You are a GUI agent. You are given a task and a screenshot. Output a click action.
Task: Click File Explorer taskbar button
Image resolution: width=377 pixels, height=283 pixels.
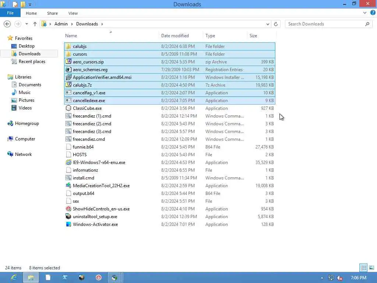pyautogui.click(x=31, y=277)
